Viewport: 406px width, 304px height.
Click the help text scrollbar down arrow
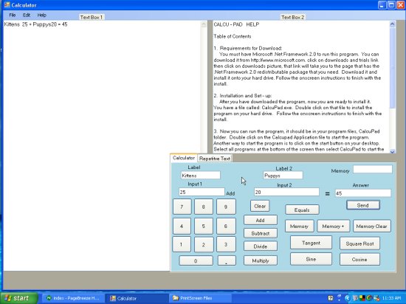[x=392, y=151]
